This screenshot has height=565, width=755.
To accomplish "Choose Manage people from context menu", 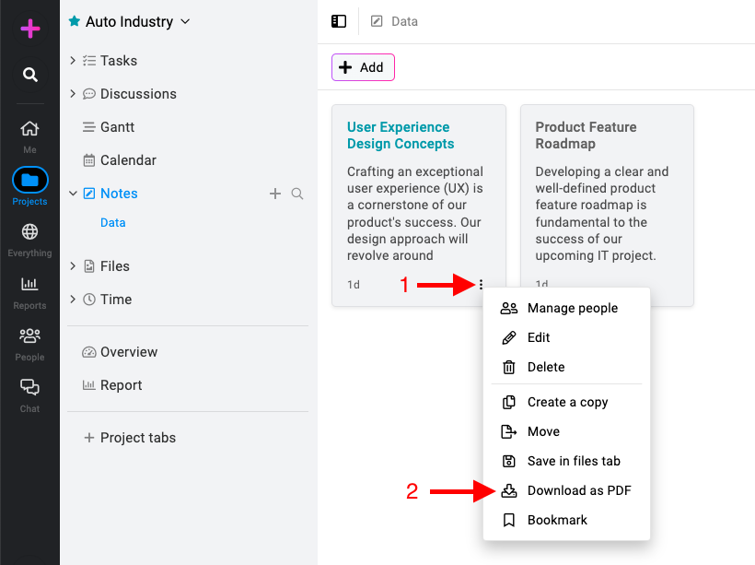I will [567, 308].
